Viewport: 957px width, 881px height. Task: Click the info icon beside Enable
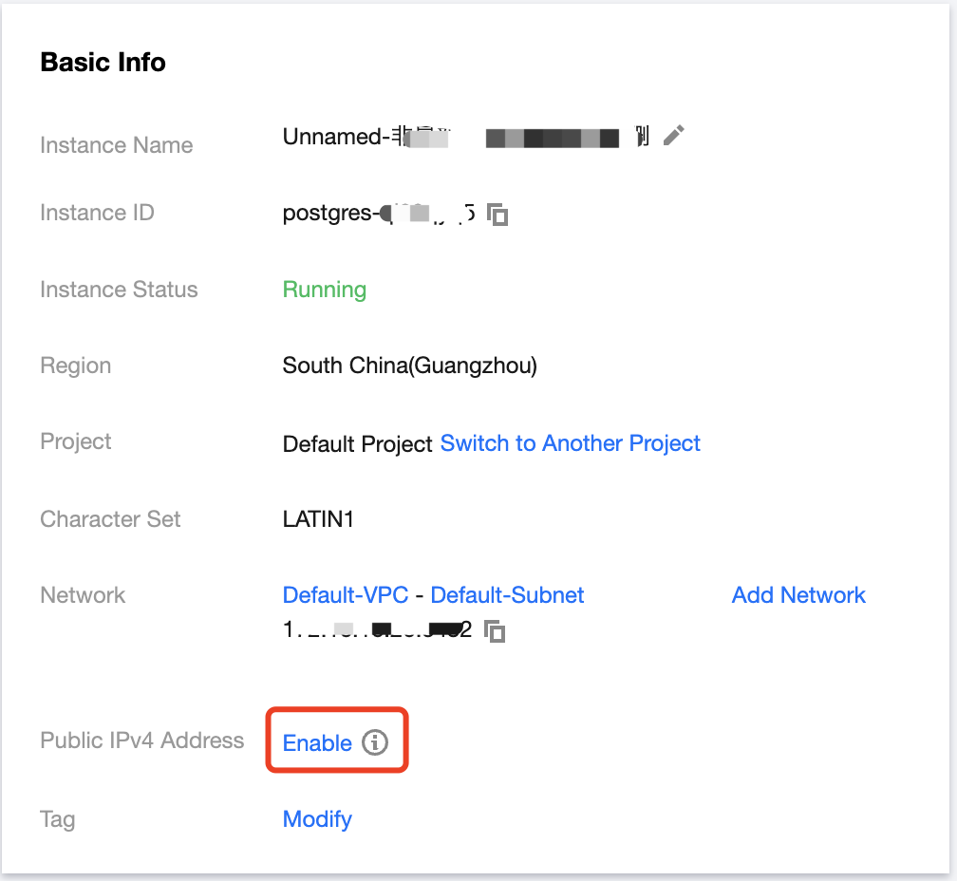[376, 742]
